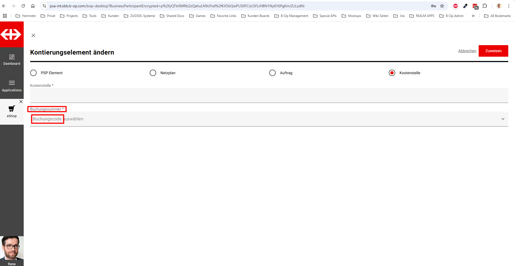Select the Netzplan radio button
Screen dimensions: 515x266
click(153, 73)
